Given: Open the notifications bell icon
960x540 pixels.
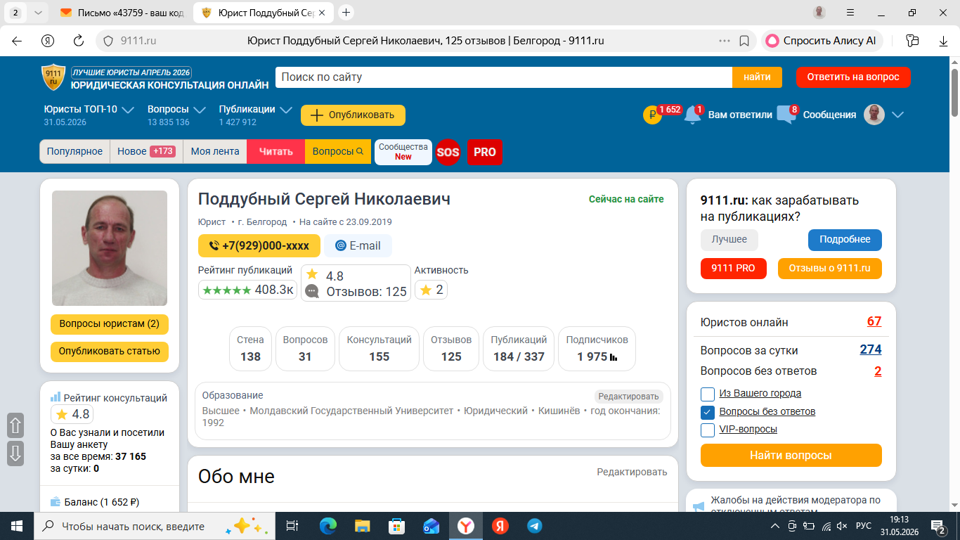Looking at the screenshot, I should [692, 115].
